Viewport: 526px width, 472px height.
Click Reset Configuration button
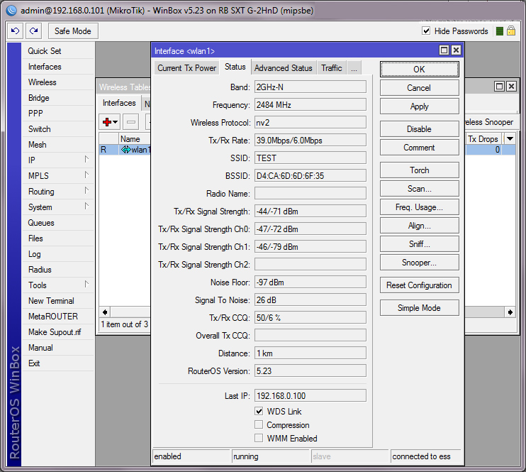[x=420, y=285]
